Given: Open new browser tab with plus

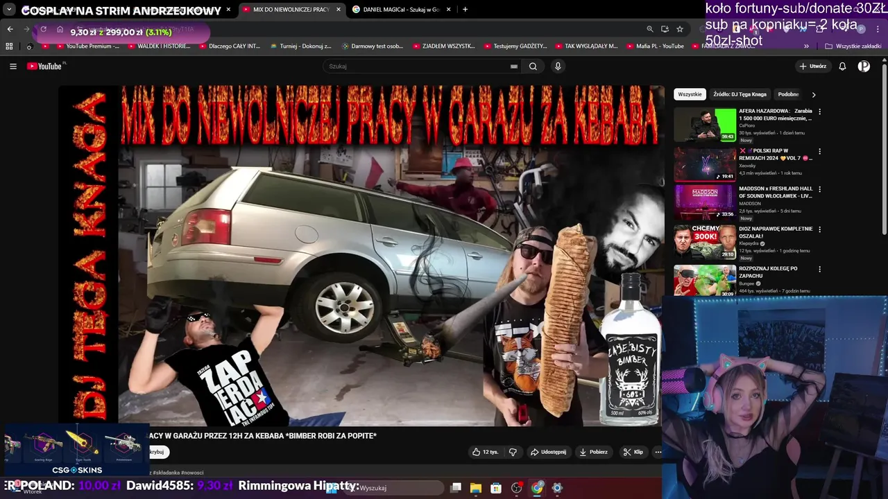Looking at the screenshot, I should click(x=465, y=10).
